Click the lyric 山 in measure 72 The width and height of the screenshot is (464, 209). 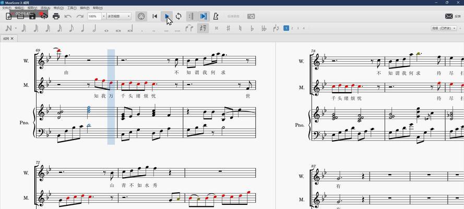coord(112,185)
